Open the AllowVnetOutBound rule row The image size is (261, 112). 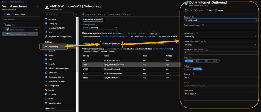[131, 69]
